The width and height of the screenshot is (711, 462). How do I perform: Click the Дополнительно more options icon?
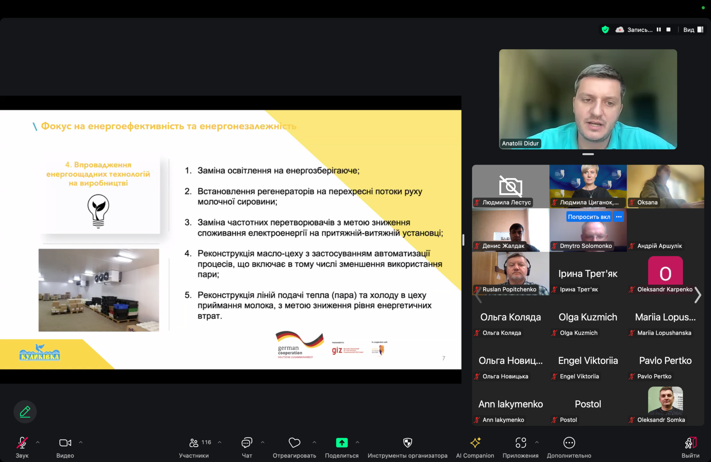[569, 443]
